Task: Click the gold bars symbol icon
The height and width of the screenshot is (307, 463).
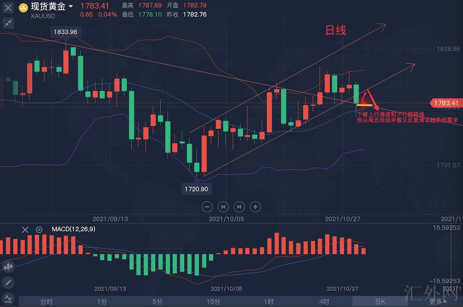Action: click(x=23, y=7)
